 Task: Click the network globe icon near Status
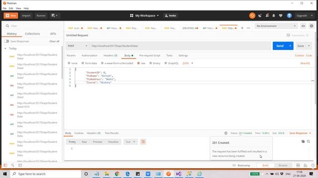(226, 133)
